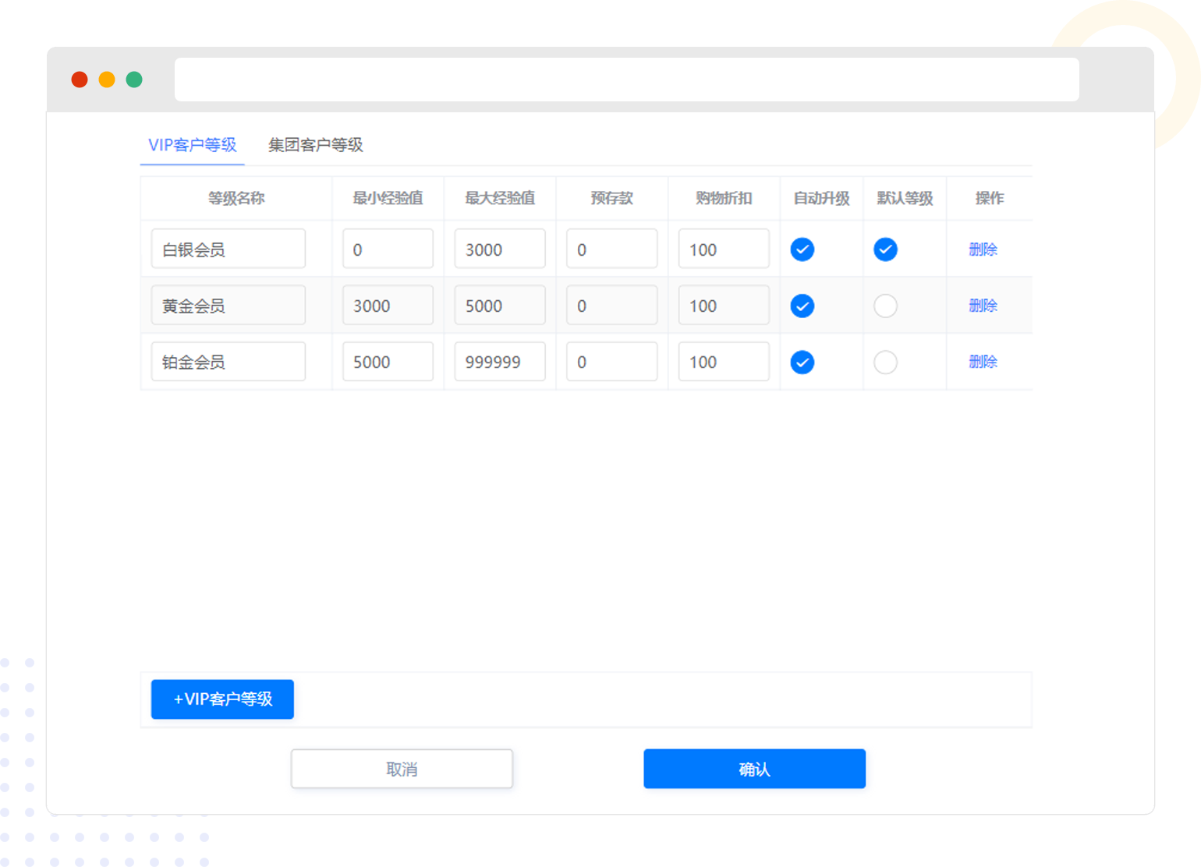Screen dimensions: 1201x867
Task: Click the 默认等级 column header
Action: point(905,198)
